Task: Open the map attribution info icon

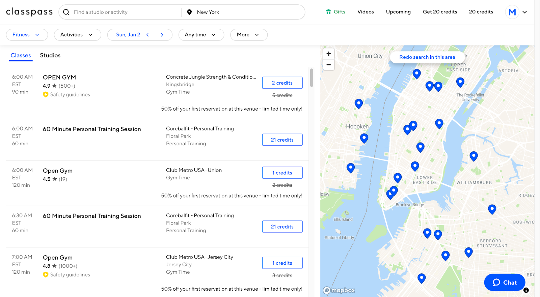Action: [x=526, y=290]
